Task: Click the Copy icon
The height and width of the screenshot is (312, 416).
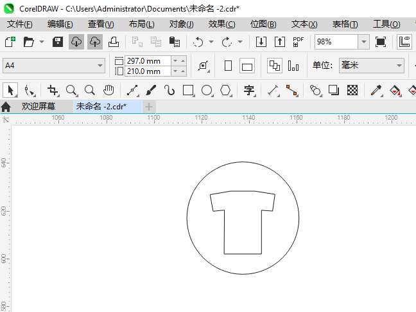Action: (156, 42)
